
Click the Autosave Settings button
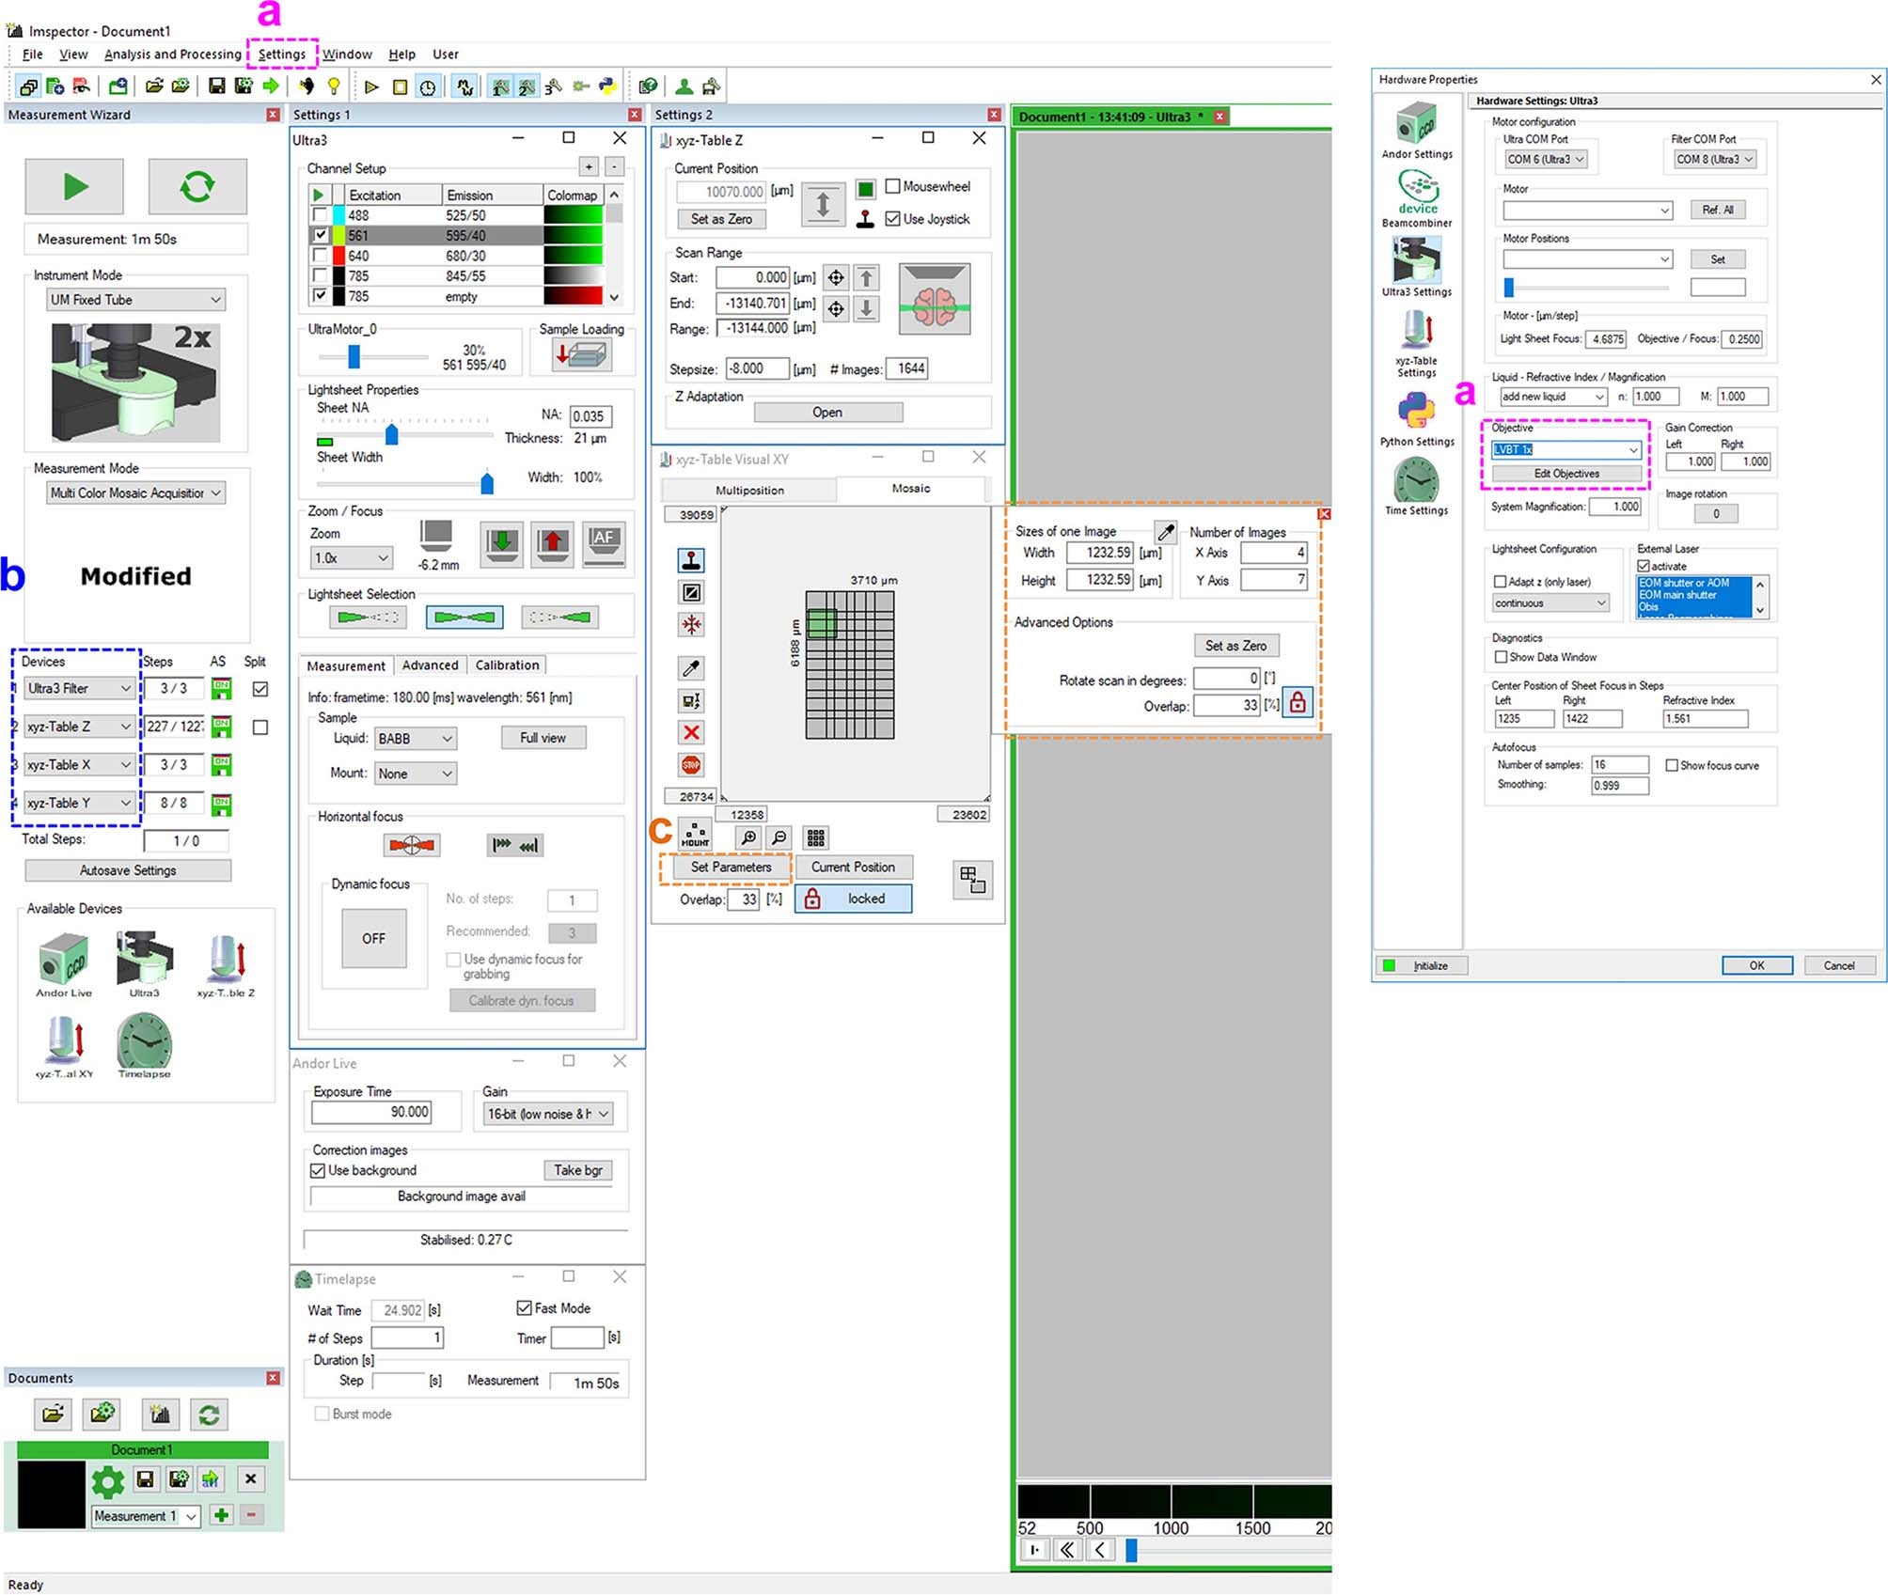tap(128, 870)
